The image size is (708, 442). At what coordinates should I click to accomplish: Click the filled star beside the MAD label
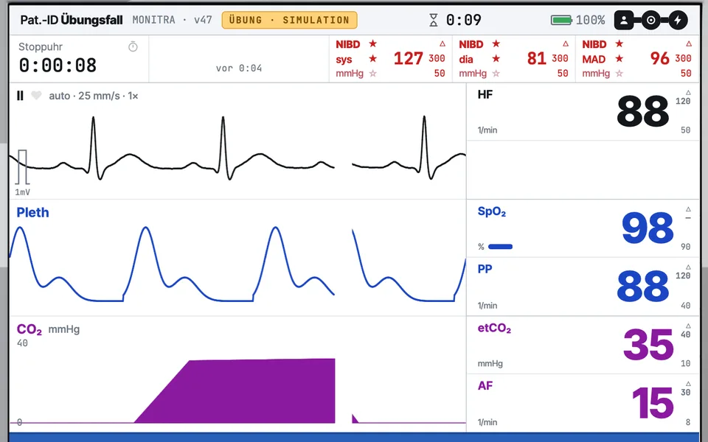click(x=619, y=59)
